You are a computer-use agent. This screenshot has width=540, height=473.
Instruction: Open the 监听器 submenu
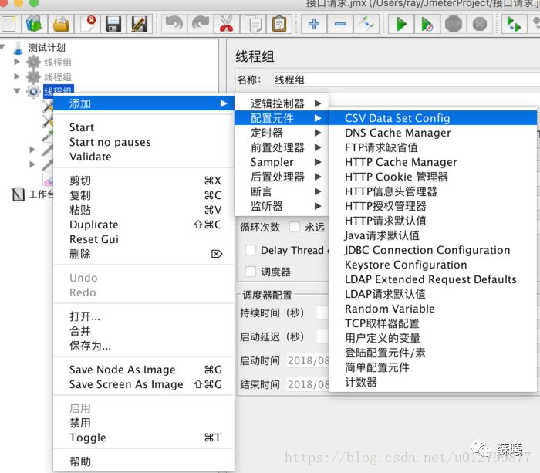click(x=282, y=206)
